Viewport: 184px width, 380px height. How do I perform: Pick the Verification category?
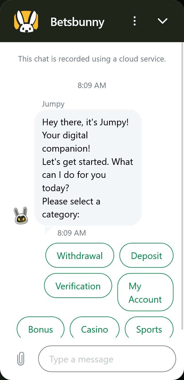pos(78,286)
